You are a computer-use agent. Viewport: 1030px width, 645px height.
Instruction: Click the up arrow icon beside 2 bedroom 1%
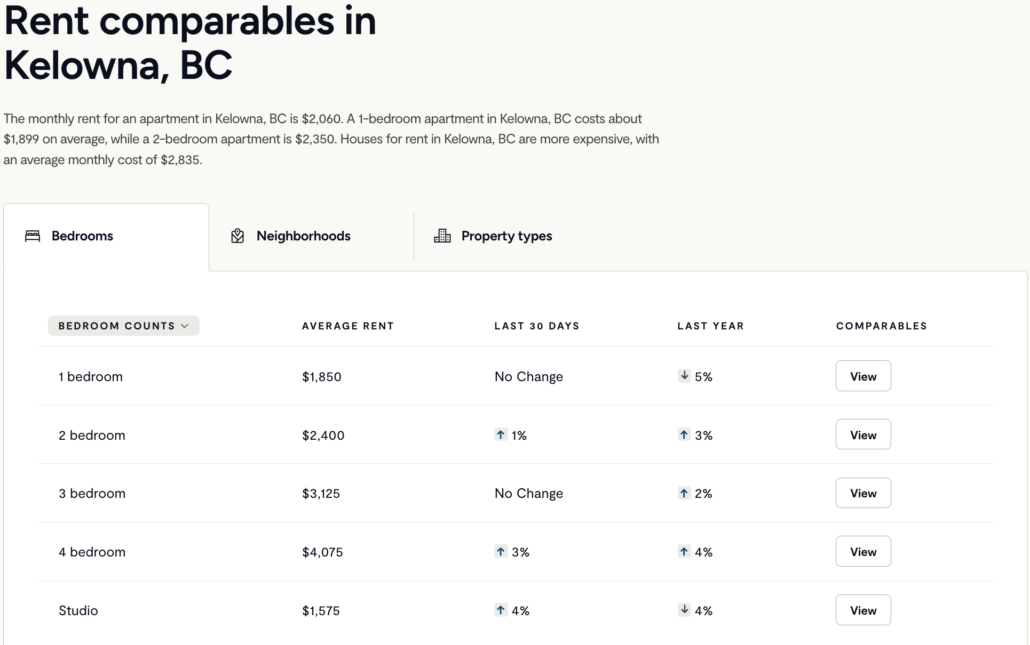(x=501, y=434)
